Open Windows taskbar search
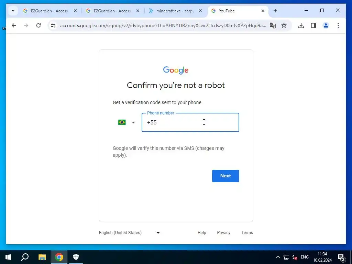Screen dimensions: 352x264 25,257
